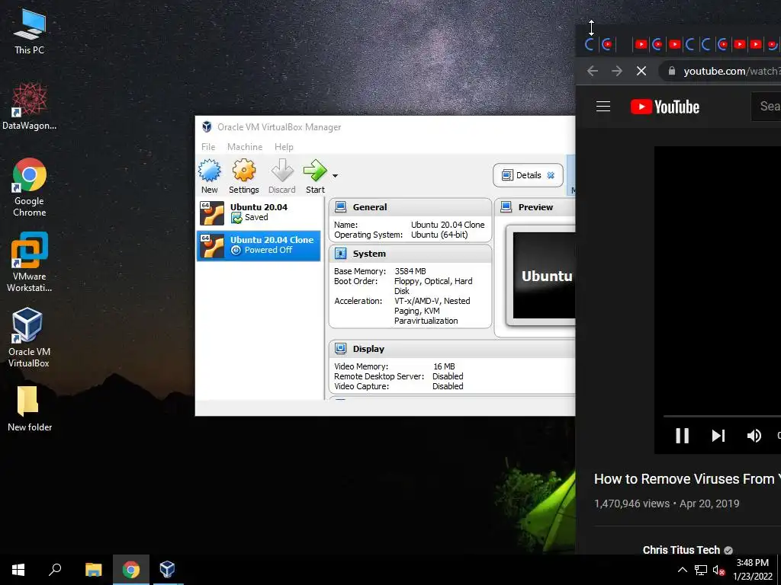Open This PC desktop icon

30,30
